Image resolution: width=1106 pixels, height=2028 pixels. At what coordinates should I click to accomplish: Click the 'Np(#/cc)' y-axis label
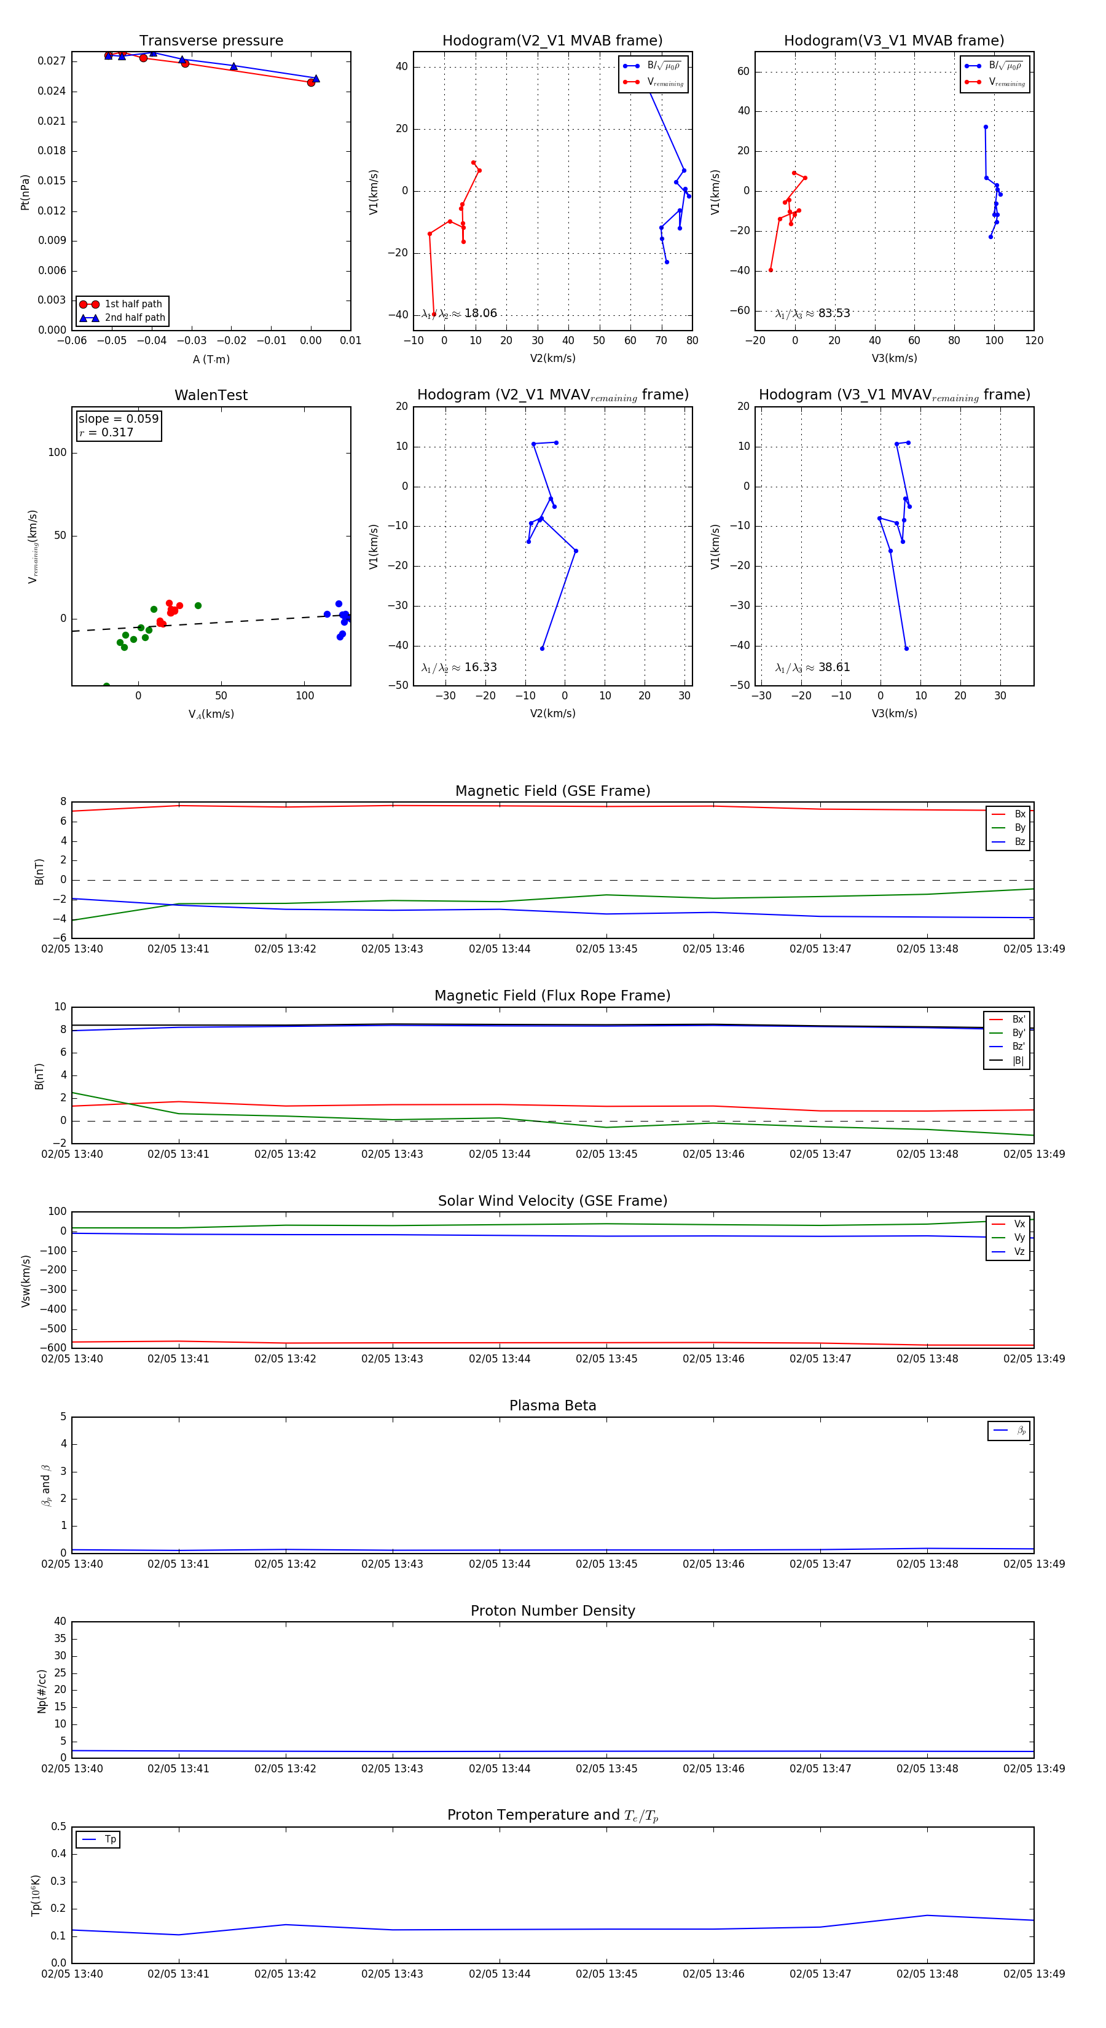click(x=42, y=1691)
